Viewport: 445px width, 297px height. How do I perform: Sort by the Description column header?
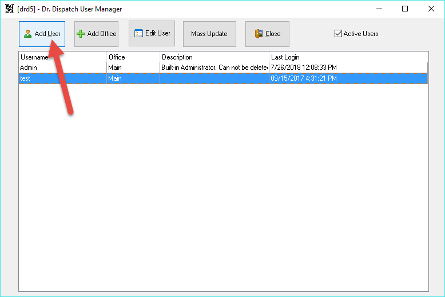[214, 57]
